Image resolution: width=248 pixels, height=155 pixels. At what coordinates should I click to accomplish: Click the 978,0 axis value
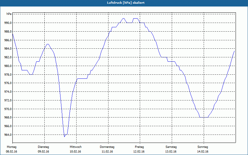[8, 75]
